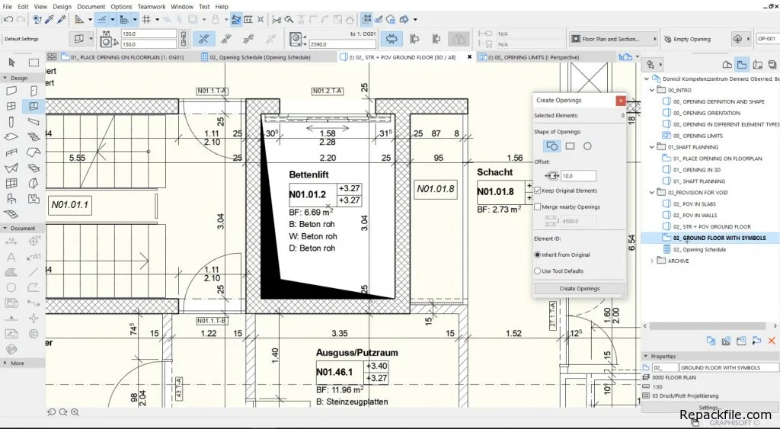Select the Text tool
Image resolution: width=780 pixels, height=429 pixels.
11,258
